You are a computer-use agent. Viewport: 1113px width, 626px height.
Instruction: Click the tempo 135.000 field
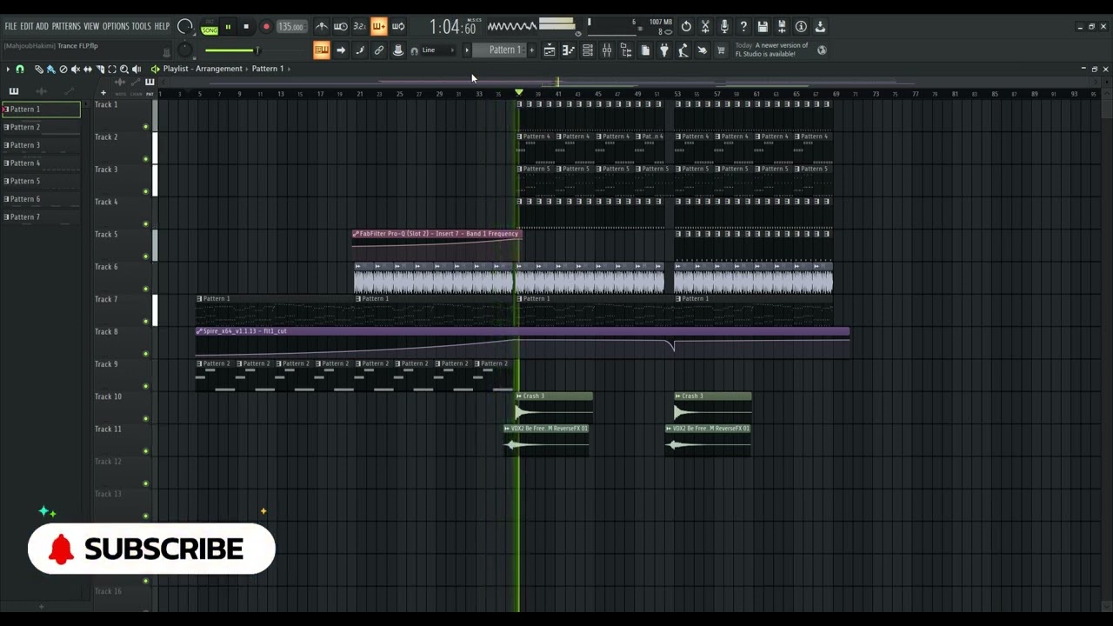290,27
